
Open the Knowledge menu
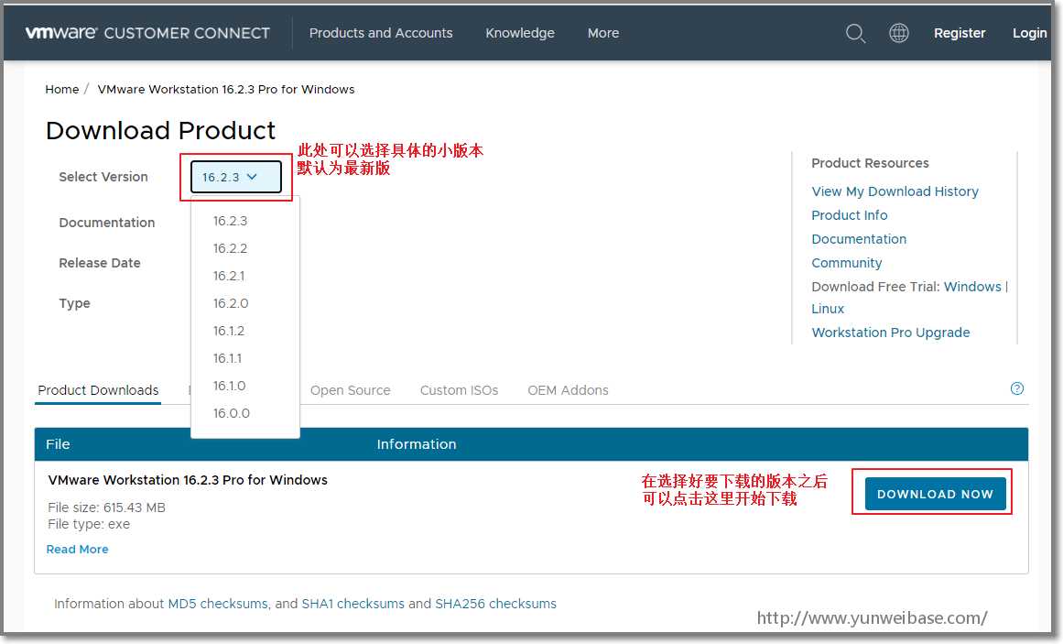(x=520, y=33)
